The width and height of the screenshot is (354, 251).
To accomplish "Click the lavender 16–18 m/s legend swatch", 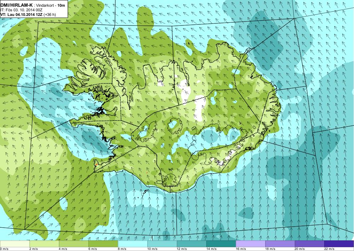I will pos(251,244).
